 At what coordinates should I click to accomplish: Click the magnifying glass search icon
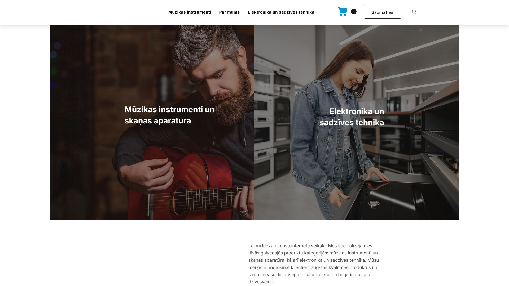414,12
